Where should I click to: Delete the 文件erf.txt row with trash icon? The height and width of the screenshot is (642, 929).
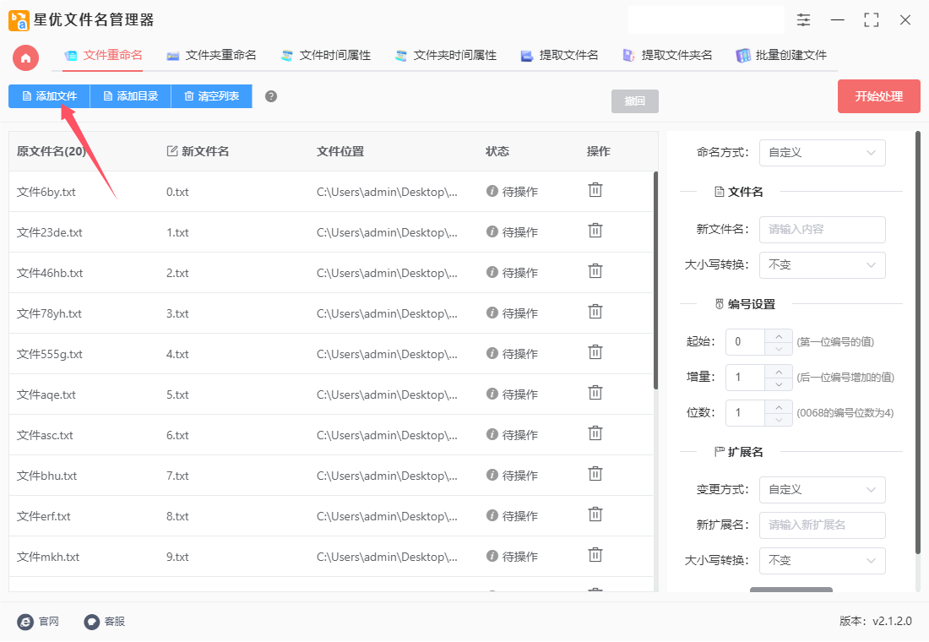pos(595,514)
